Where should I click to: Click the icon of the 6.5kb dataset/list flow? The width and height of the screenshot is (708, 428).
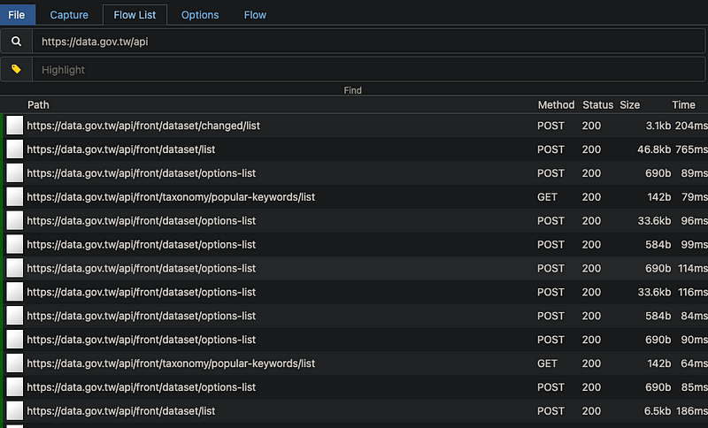tap(14, 411)
